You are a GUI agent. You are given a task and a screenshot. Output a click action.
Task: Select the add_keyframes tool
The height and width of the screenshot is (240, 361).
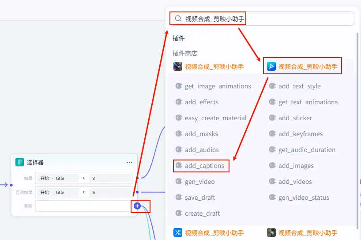(x=296, y=134)
